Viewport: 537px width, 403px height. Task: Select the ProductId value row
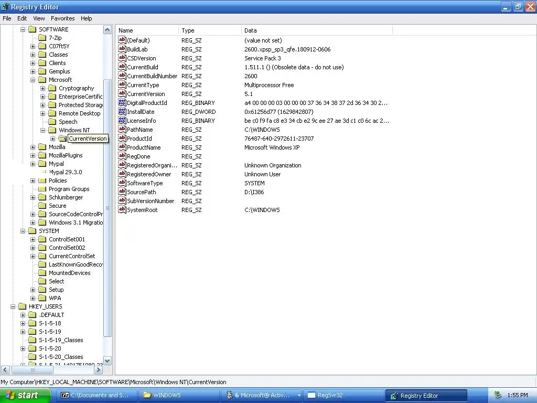point(255,138)
